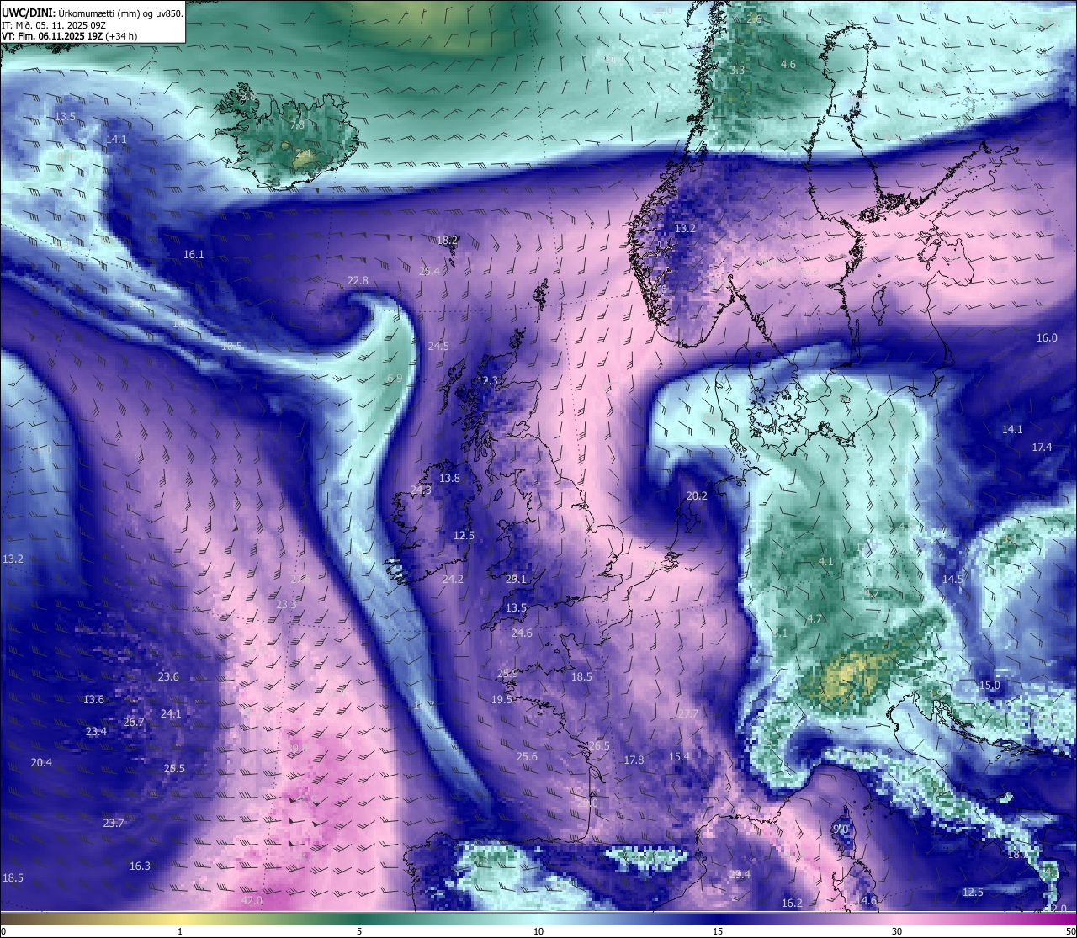The image size is (1077, 938).
Task: Click the 24.5 value west of Scotland
Action: point(438,346)
